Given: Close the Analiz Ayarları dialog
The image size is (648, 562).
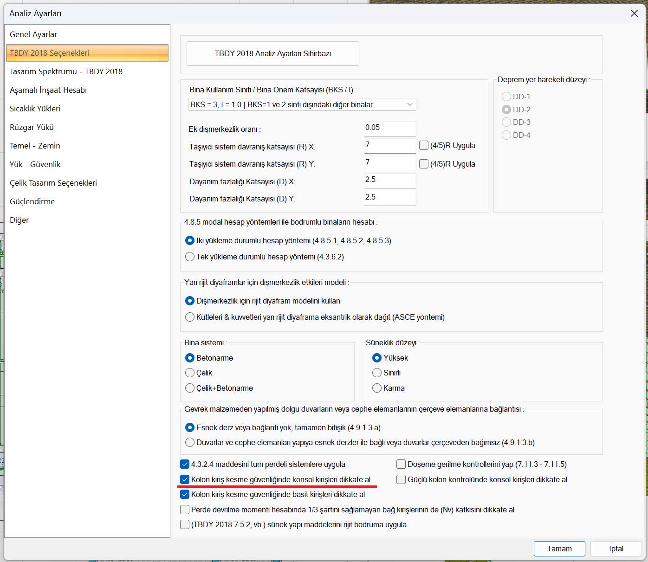Looking at the screenshot, I should tap(634, 13).
